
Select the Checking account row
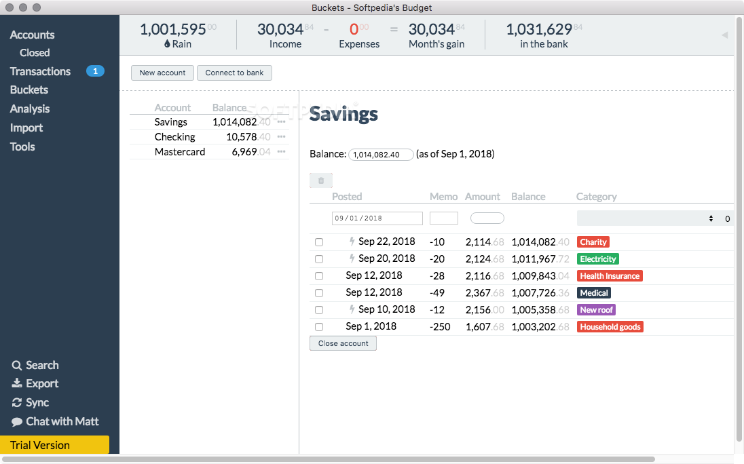209,137
